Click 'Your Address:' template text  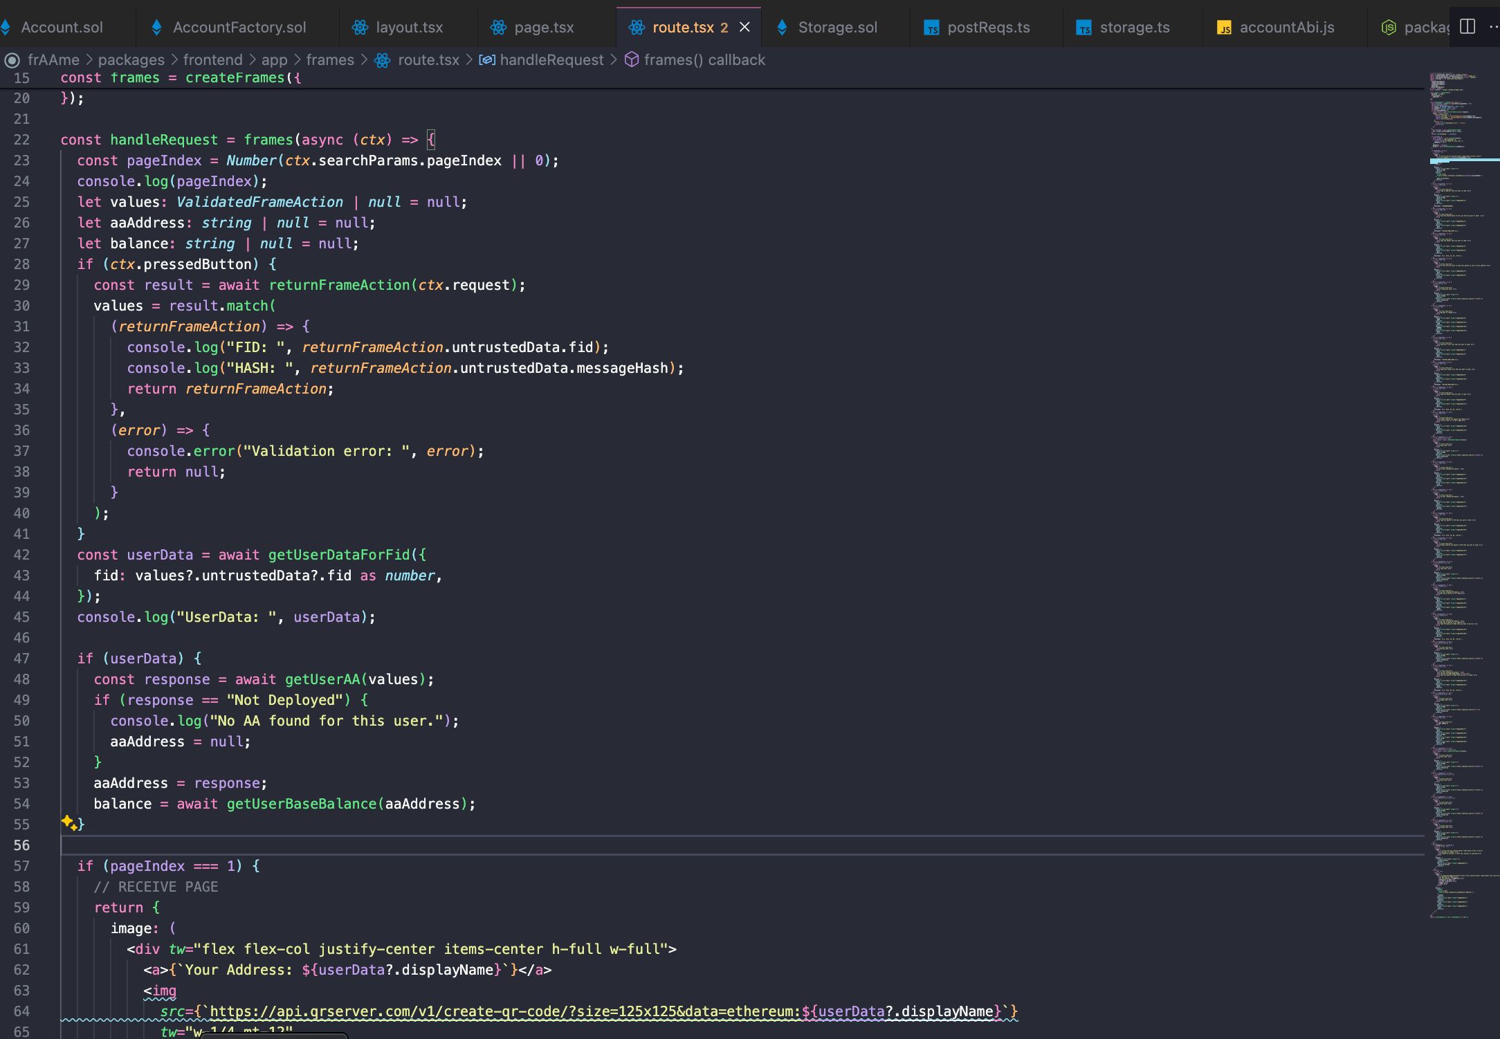pos(239,970)
